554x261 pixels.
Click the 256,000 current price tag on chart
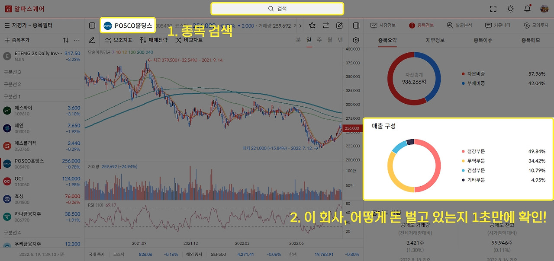tap(352, 128)
